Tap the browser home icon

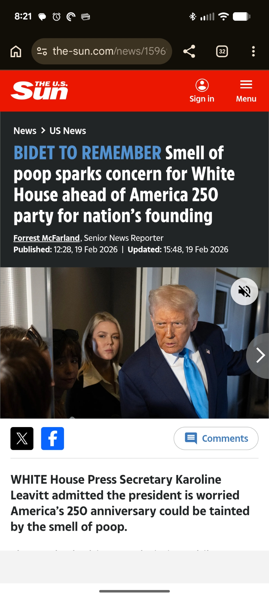[16, 51]
